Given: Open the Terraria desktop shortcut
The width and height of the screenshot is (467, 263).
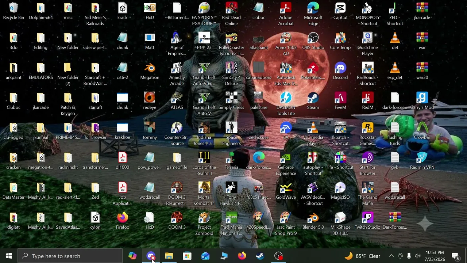Looking at the screenshot, I should tap(231, 161).
